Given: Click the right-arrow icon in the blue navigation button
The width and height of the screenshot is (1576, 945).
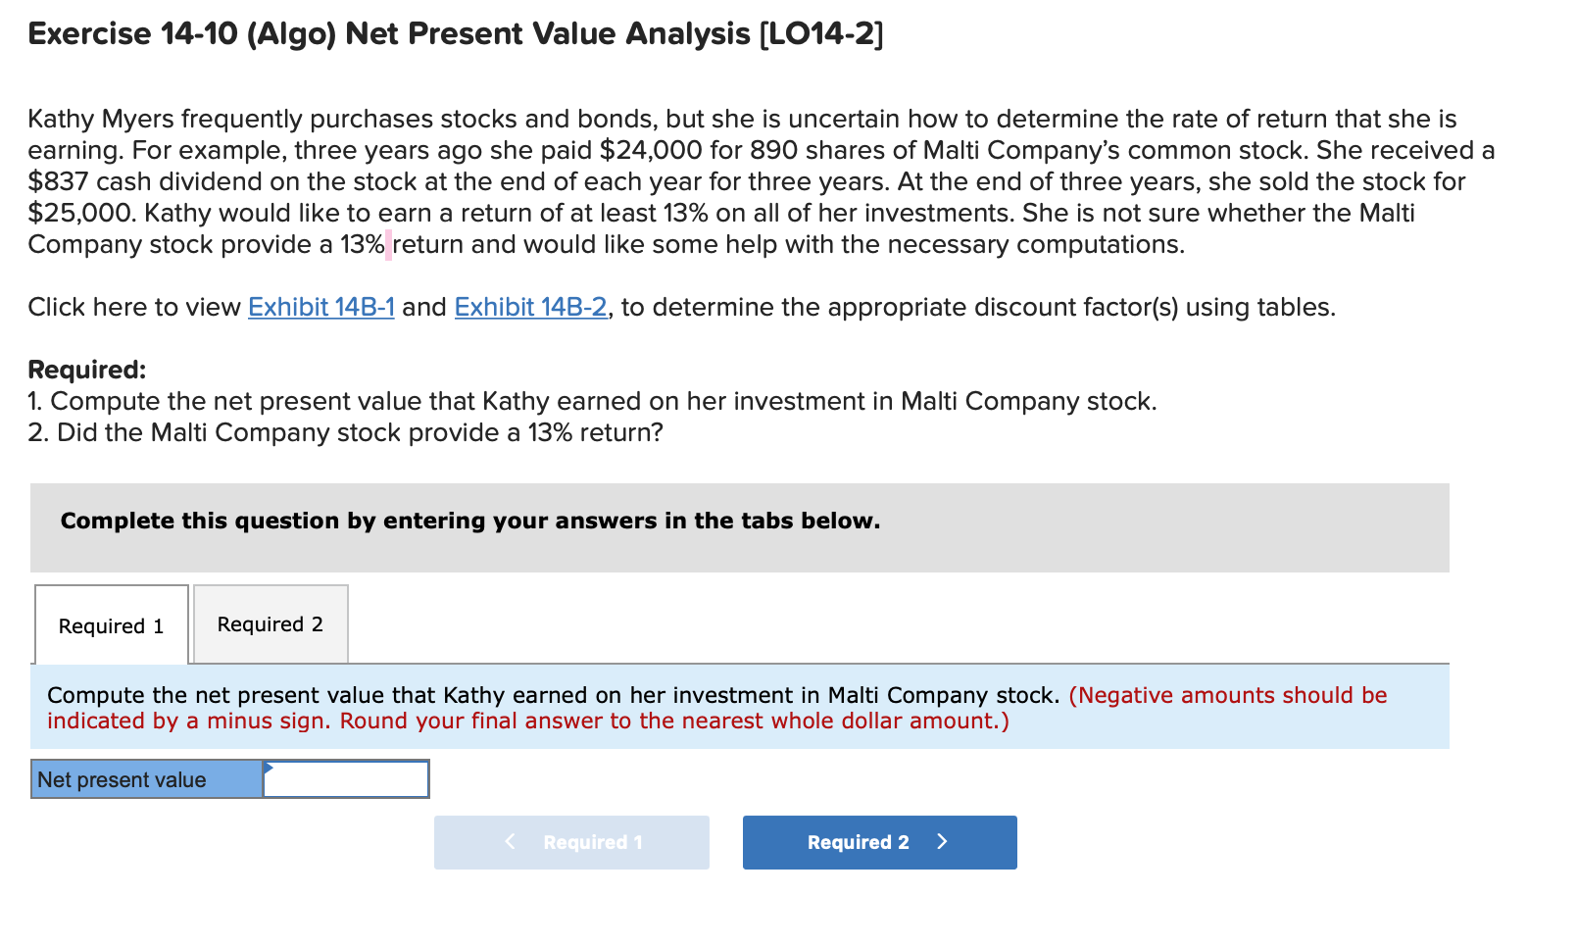Looking at the screenshot, I should [x=942, y=841].
